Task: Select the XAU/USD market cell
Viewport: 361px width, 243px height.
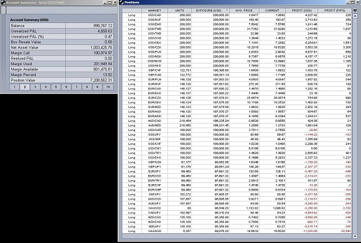Action: tap(155, 208)
